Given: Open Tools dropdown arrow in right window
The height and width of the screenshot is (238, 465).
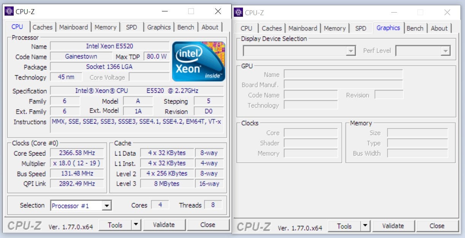Looking at the screenshot, I should [365, 226].
